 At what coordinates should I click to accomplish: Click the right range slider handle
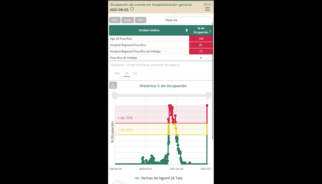point(208,95)
